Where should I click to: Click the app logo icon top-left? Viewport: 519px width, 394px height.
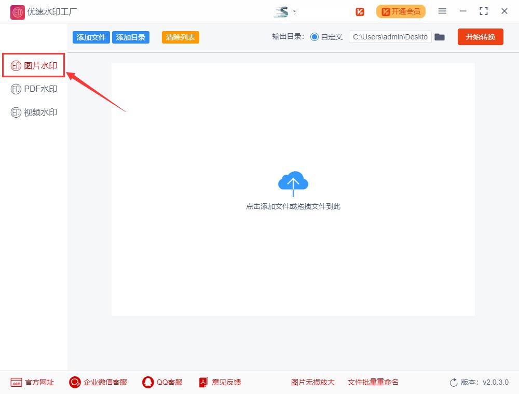[x=17, y=11]
